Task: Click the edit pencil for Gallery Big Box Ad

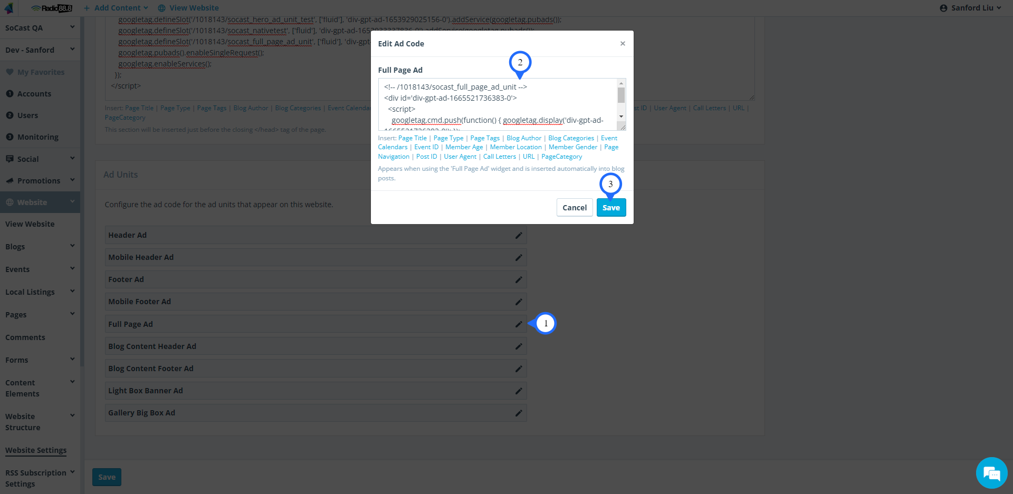Action: click(x=519, y=413)
